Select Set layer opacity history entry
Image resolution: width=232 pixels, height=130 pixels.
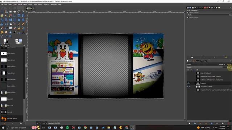click(12, 118)
